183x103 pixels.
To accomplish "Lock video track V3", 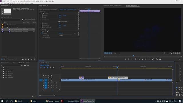I will click(x=43, y=76).
